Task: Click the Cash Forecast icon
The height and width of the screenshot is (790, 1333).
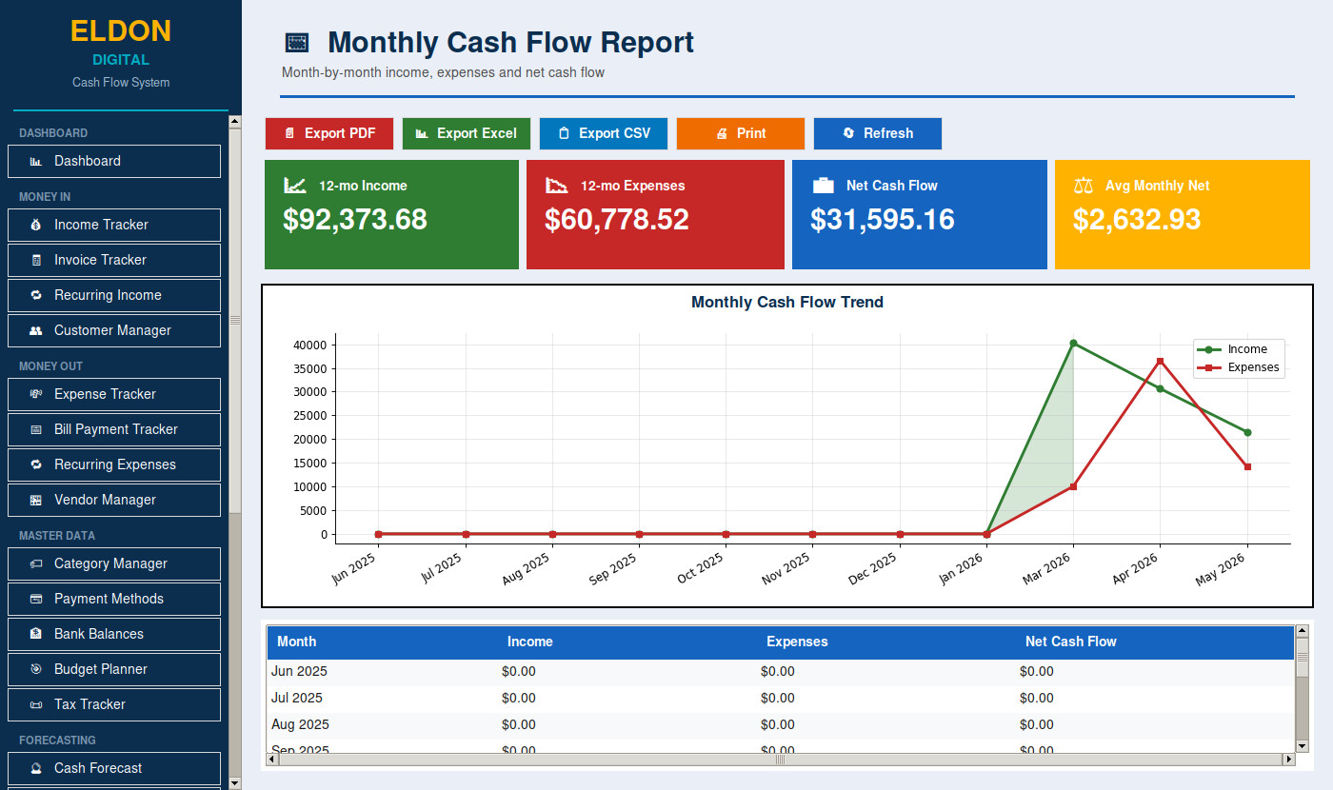Action: point(36,769)
